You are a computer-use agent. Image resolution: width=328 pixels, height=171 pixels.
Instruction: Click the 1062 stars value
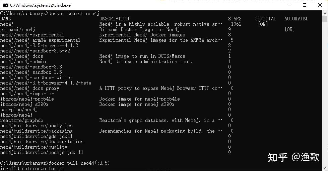pos(236,24)
